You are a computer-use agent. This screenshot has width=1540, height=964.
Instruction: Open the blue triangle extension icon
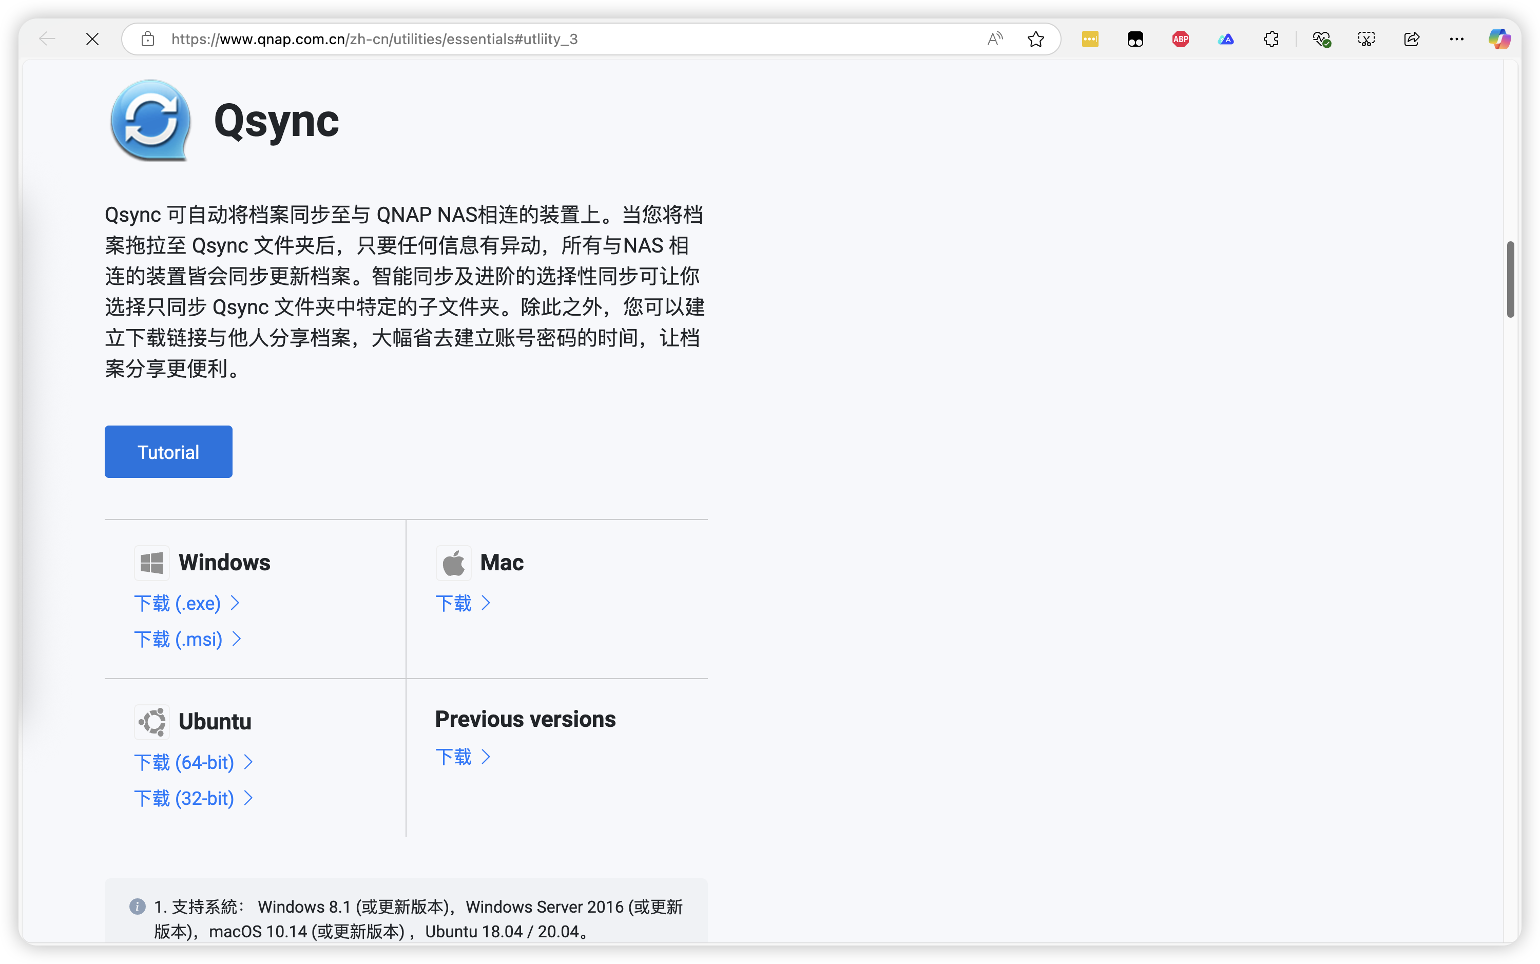tap(1226, 39)
